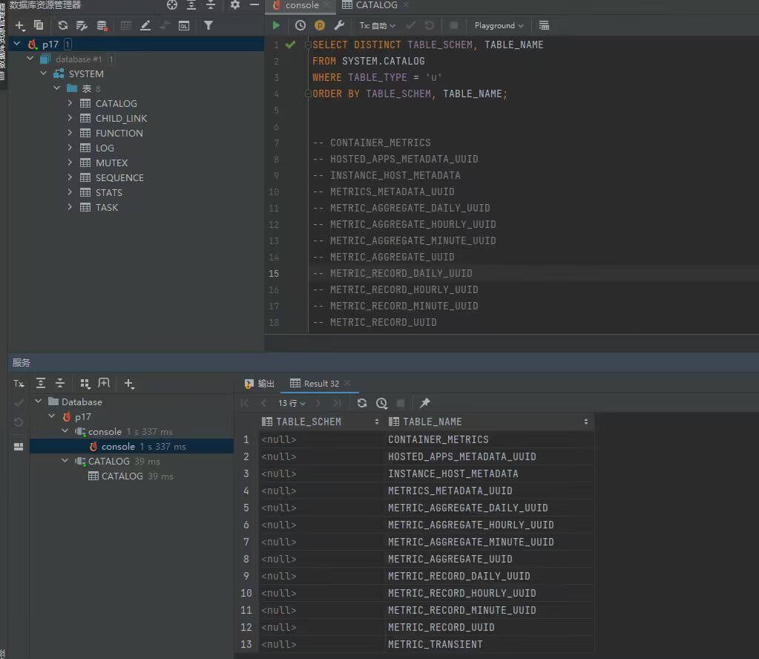Select the LOG table in tree
This screenshot has width=759, height=659.
(105, 148)
